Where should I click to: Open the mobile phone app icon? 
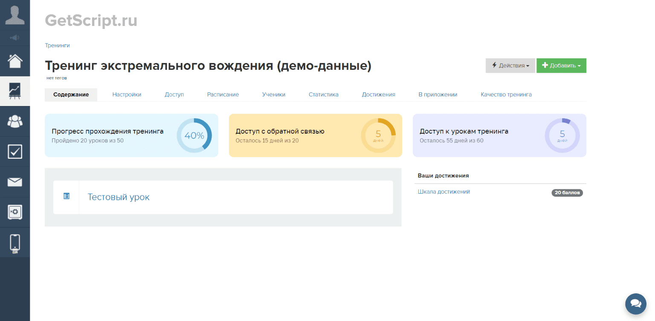pos(15,243)
